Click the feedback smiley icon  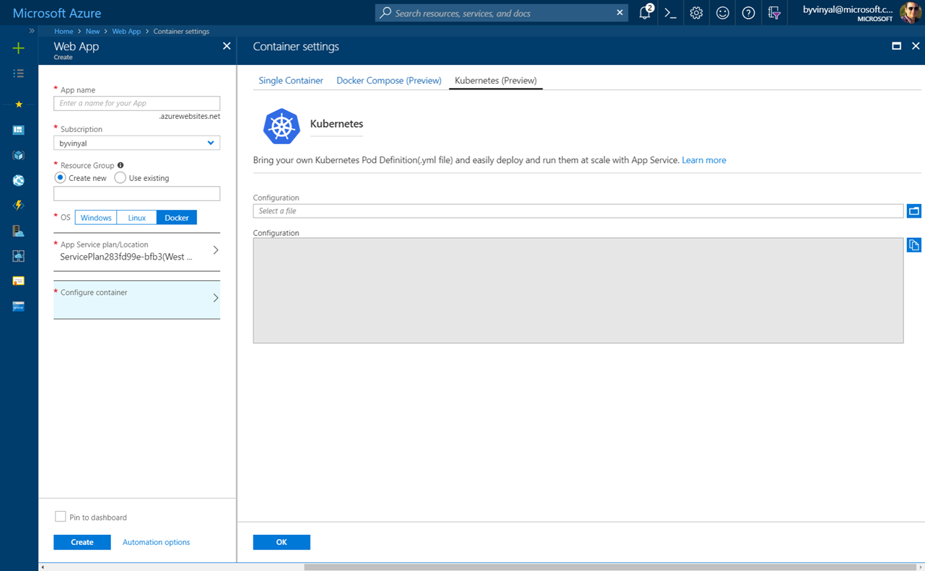(x=722, y=13)
